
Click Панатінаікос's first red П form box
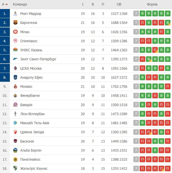click(142, 159)
